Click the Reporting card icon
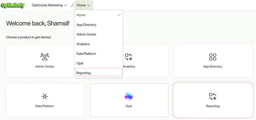256x120 pixels. pos(213,96)
